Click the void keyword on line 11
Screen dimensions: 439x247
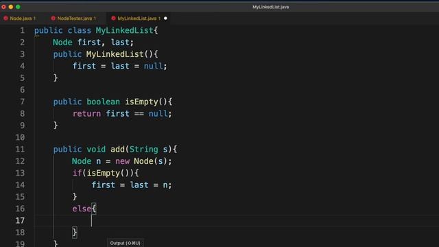tap(96, 150)
